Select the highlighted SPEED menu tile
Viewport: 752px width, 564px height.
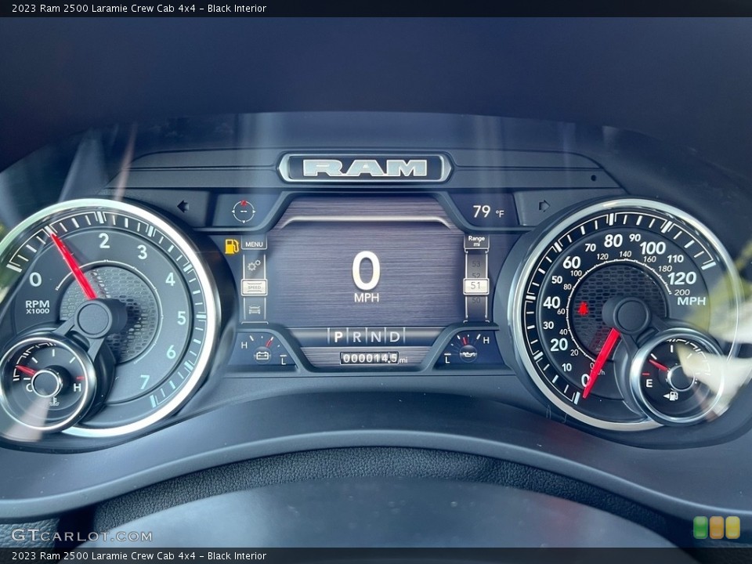[x=254, y=287]
